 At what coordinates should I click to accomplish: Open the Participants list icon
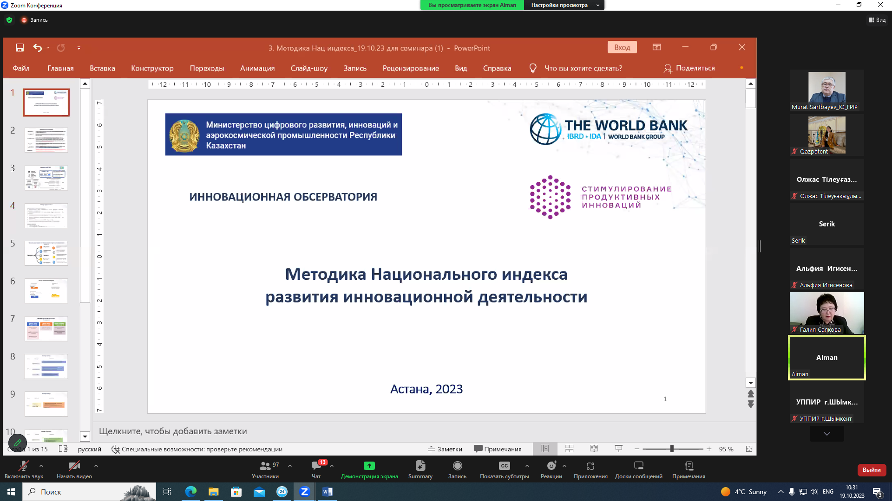coord(265,466)
